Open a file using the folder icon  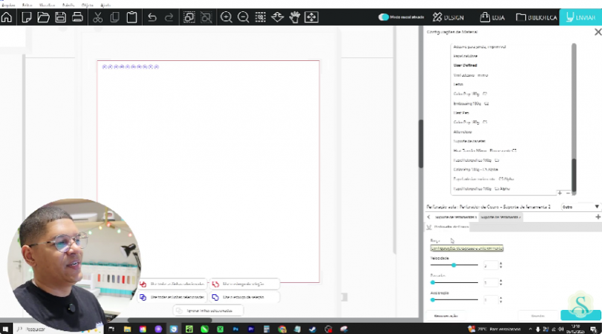click(43, 17)
